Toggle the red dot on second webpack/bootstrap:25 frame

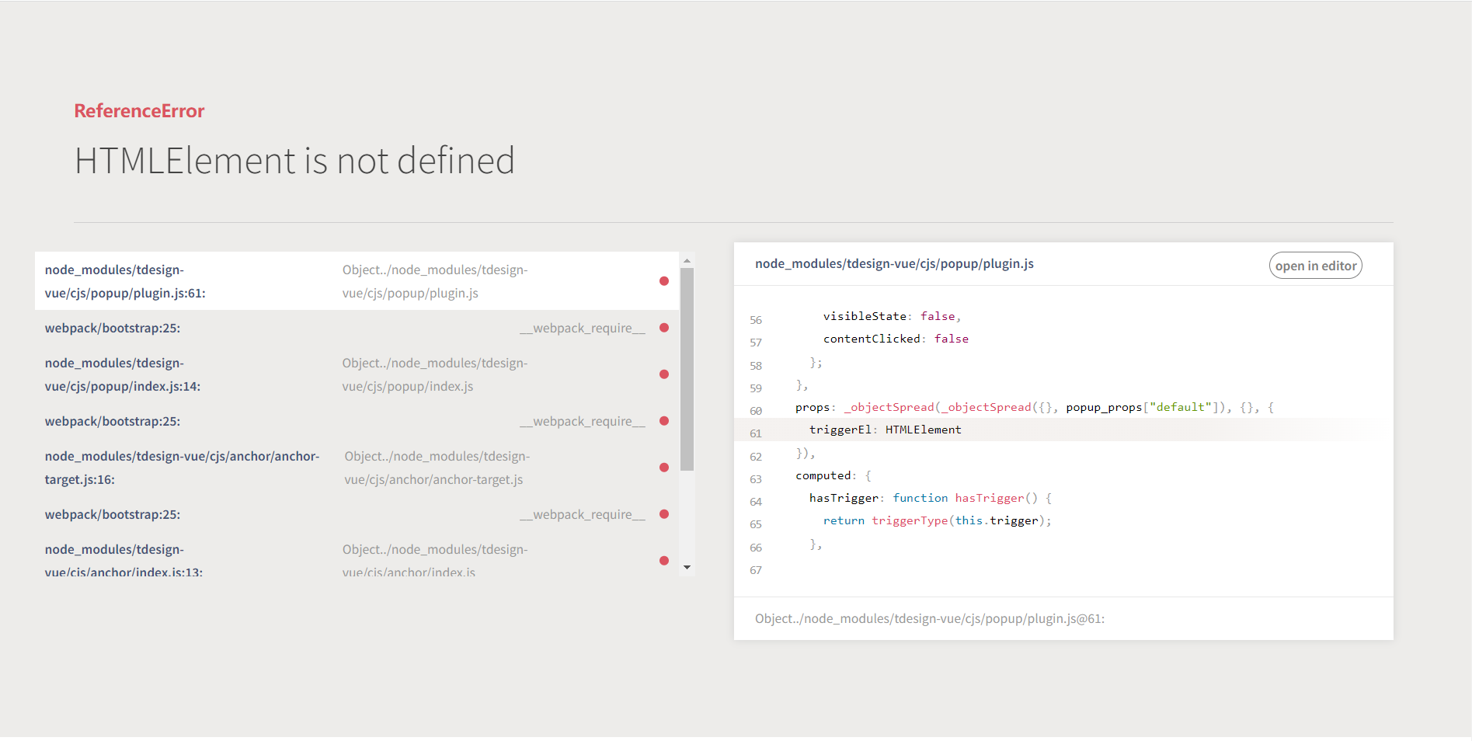click(x=664, y=421)
